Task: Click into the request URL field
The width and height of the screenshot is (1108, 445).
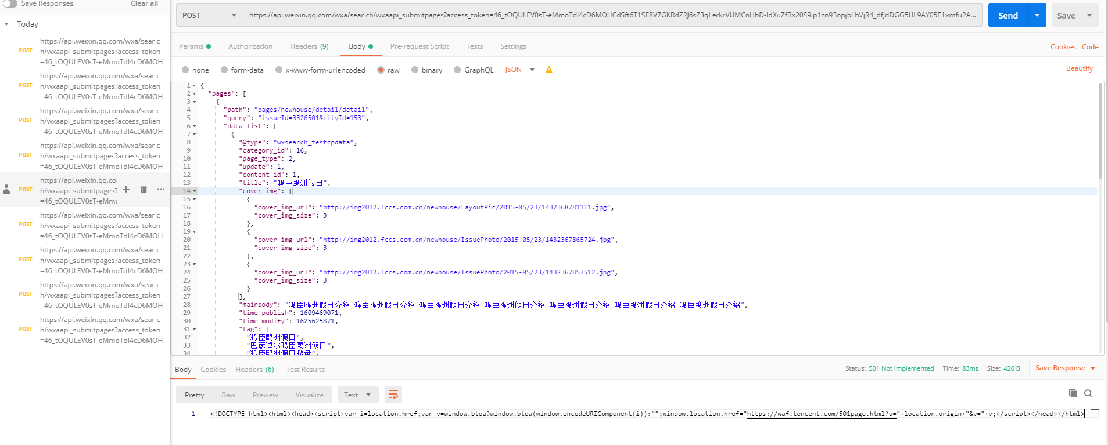Action: 612,15
